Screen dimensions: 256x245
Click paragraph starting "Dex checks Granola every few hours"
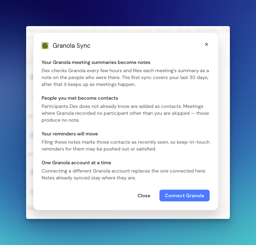(125, 78)
